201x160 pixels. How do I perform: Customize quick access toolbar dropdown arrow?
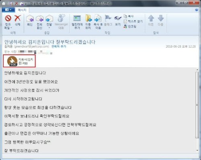coord(25,4)
